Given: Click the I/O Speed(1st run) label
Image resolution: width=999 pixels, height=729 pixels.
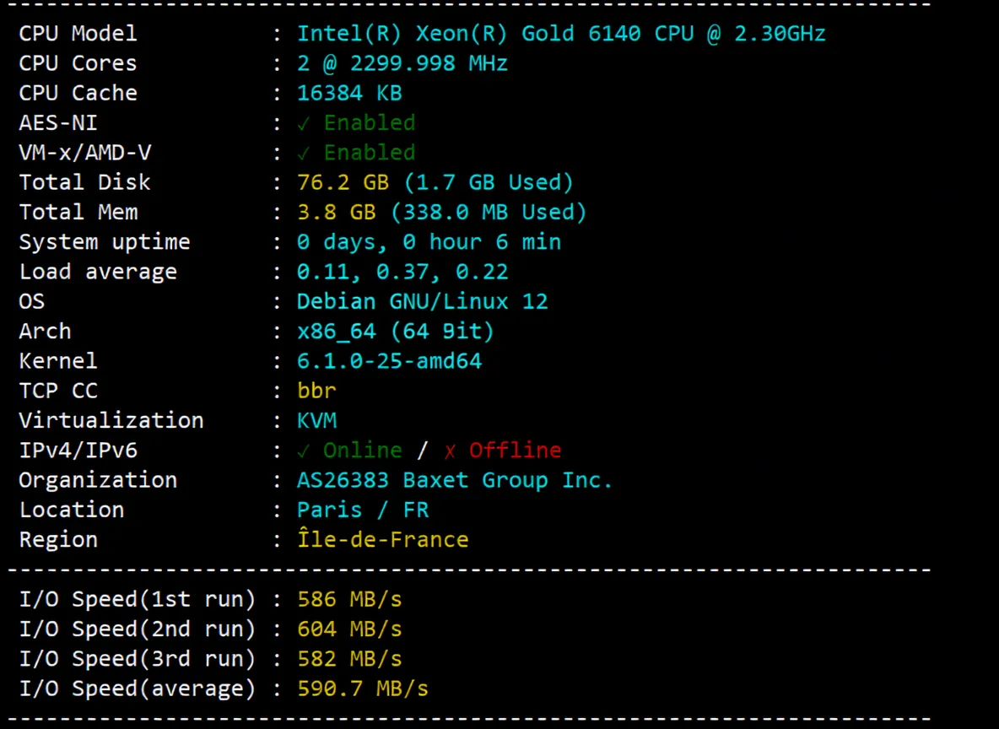Looking at the screenshot, I should (x=137, y=599).
